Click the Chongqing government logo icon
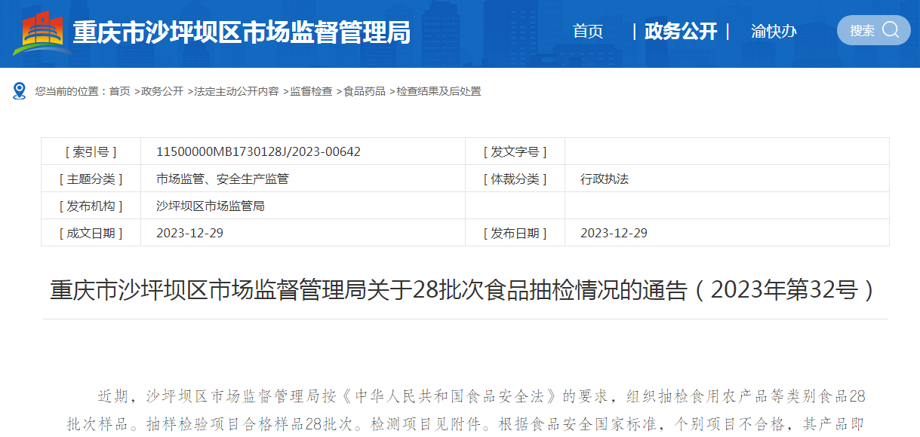The image size is (920, 437). pyautogui.click(x=42, y=32)
